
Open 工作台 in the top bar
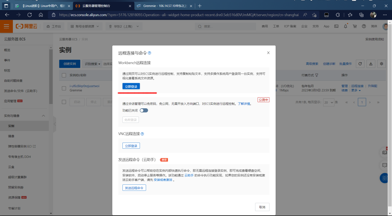pos(54,27)
